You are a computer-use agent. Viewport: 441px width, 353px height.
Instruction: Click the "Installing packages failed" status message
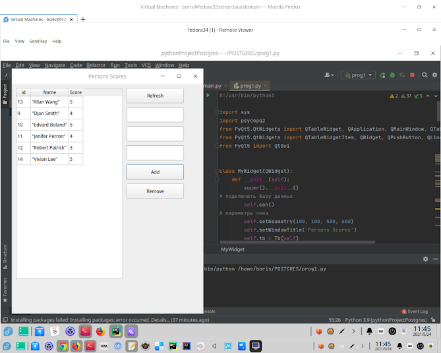point(109,320)
